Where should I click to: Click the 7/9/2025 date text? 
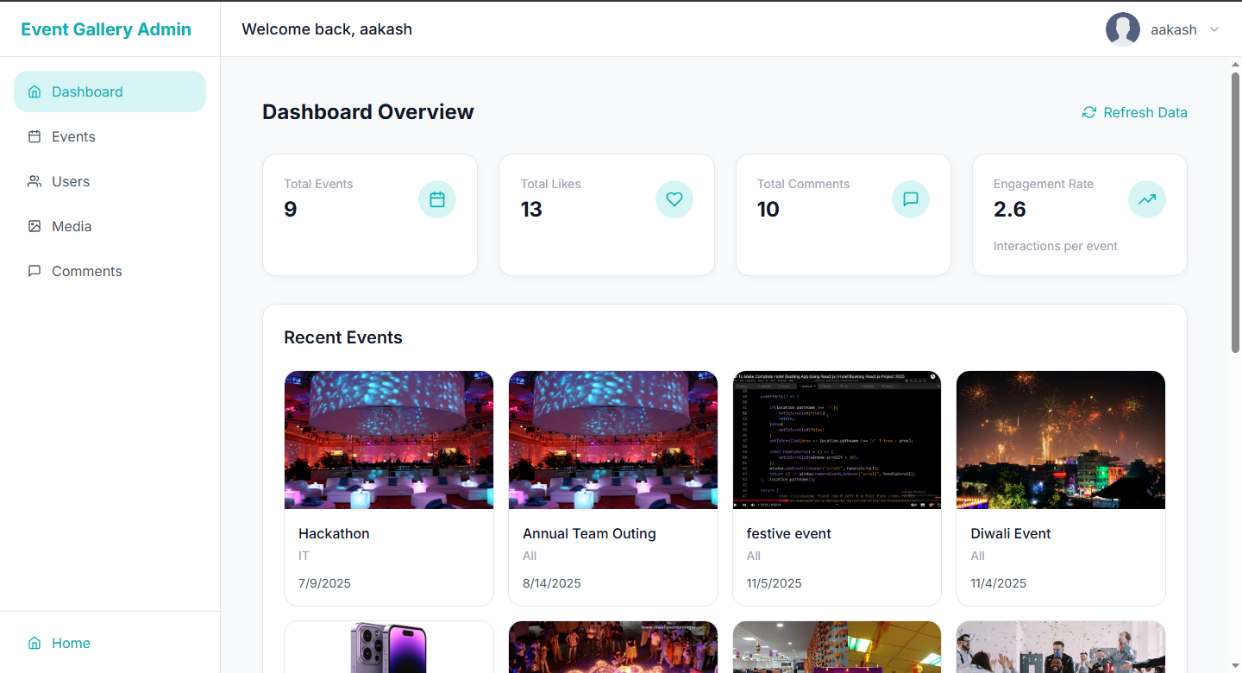tap(324, 583)
